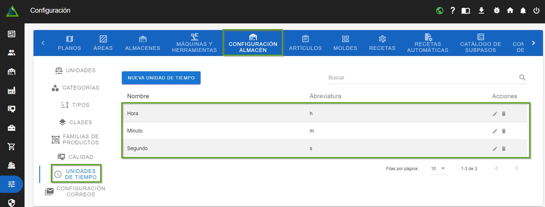Click the Buscar search field
The width and height of the screenshot is (545, 207).
421,78
